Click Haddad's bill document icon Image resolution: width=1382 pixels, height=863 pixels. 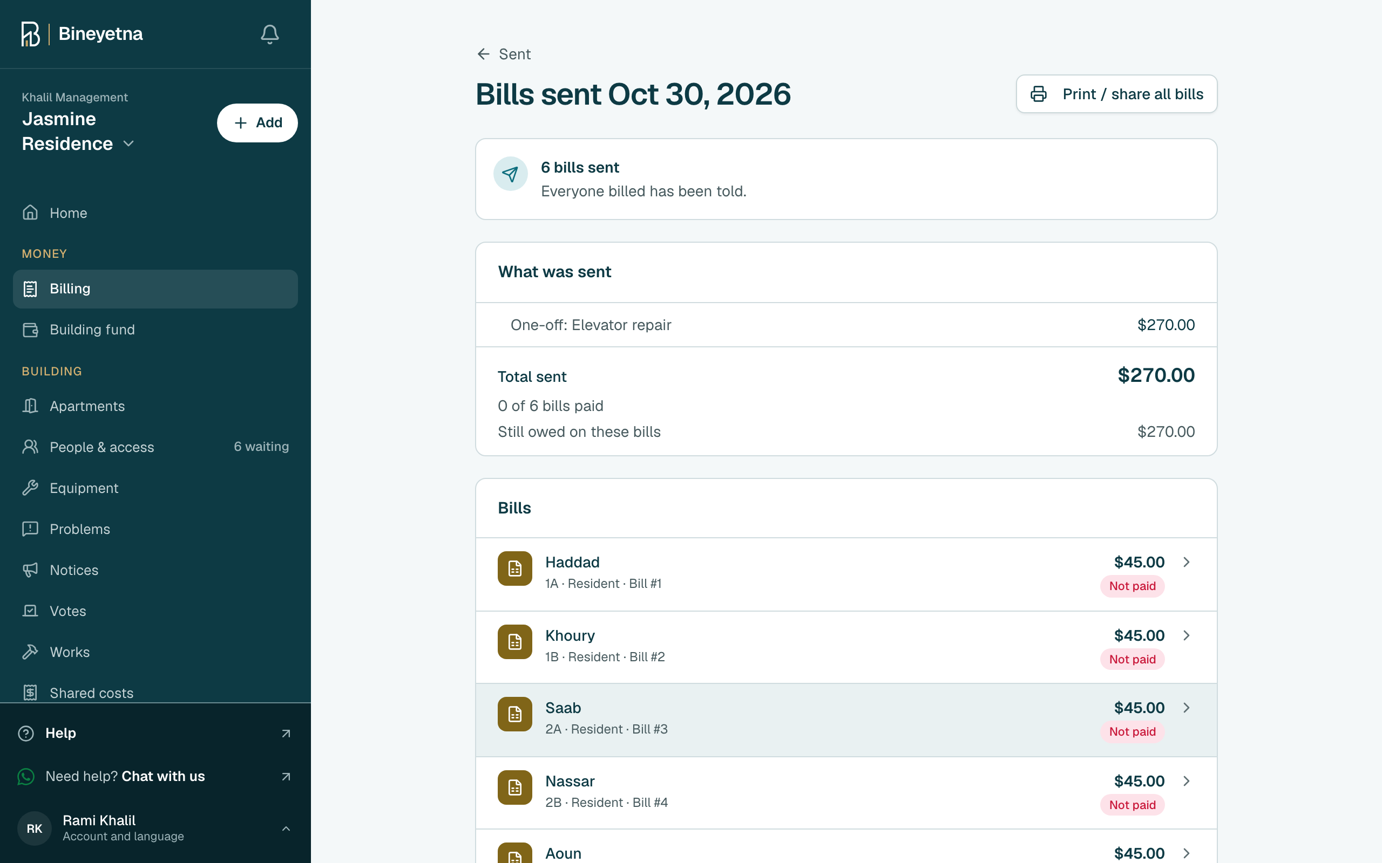514,569
